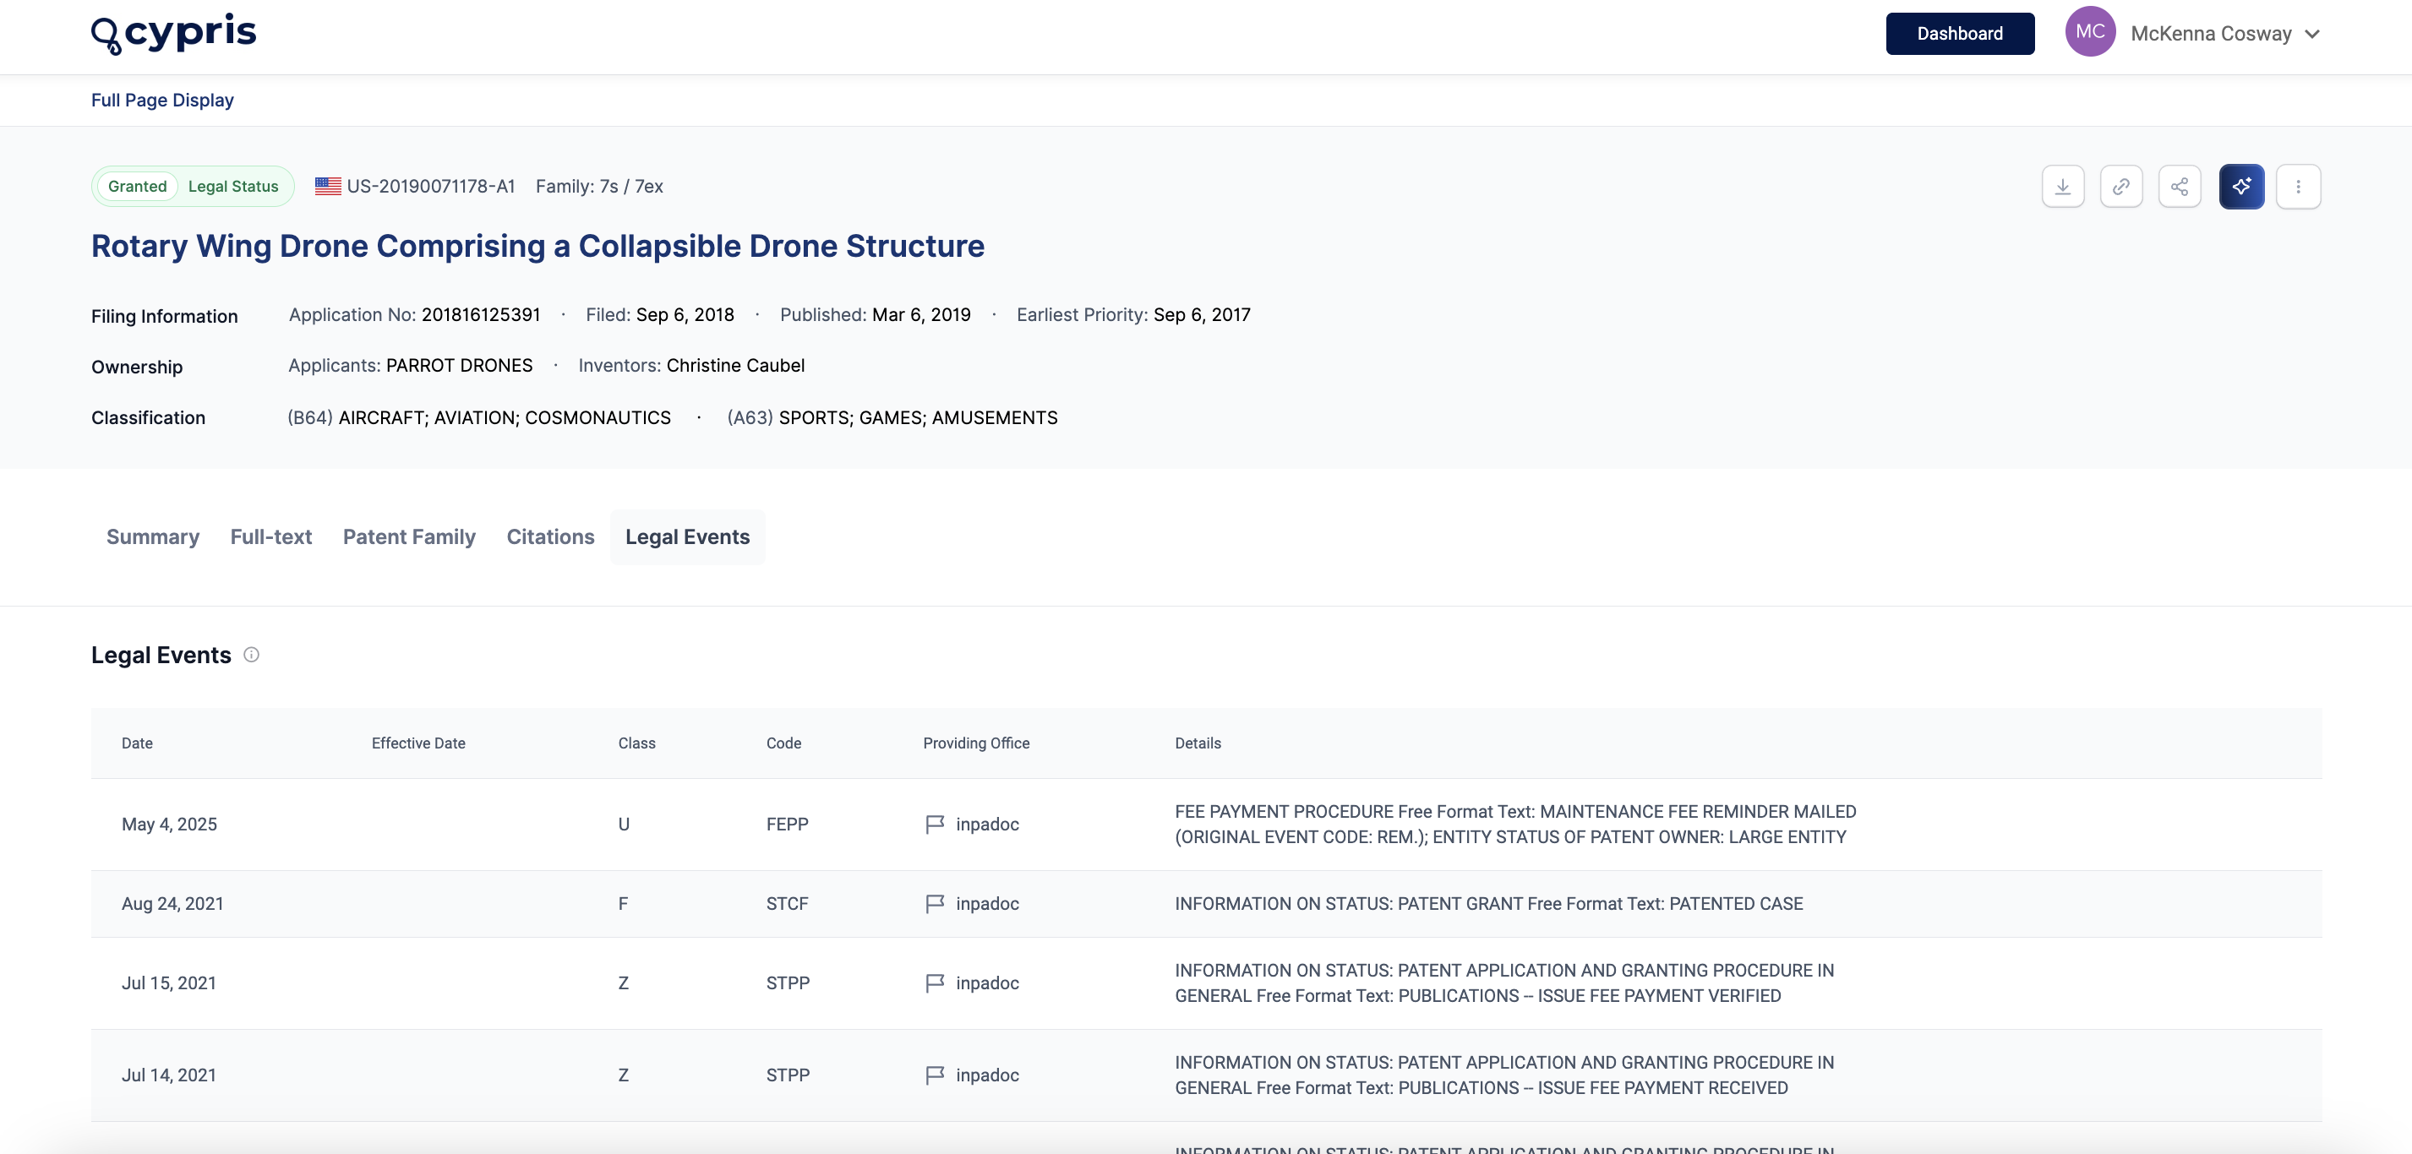Click the Granted status badge
Screen dimensions: 2412x1154
(138, 186)
